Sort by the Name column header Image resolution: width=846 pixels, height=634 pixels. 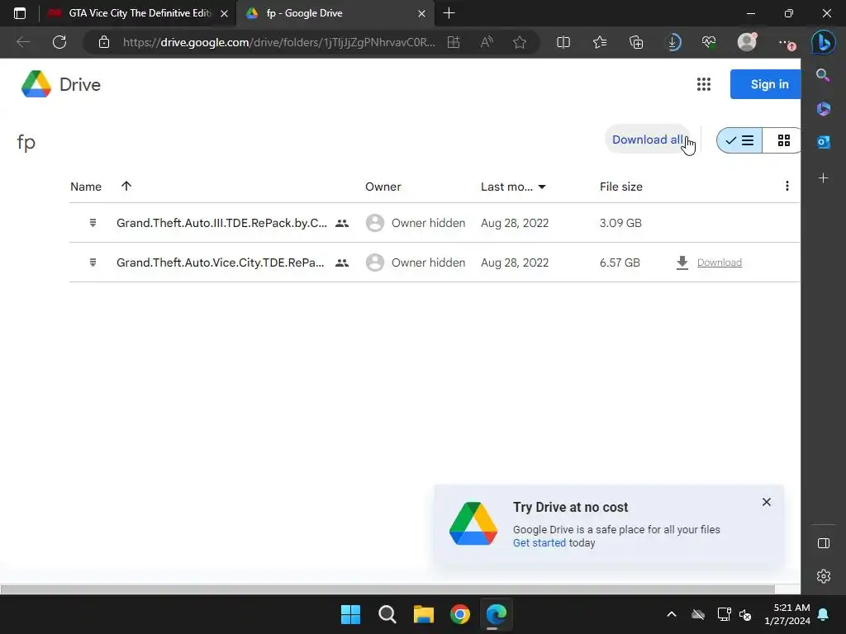[x=86, y=187]
